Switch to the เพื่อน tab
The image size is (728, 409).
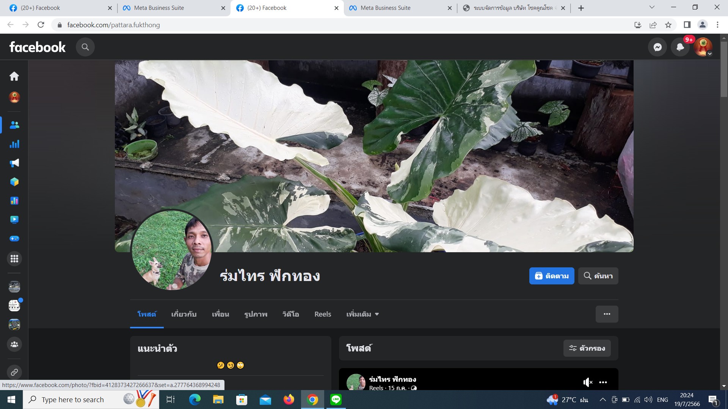(x=220, y=314)
